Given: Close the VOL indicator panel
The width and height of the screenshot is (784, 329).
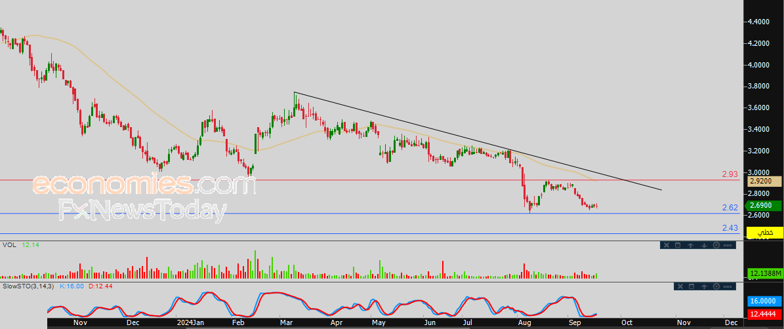Looking at the screenshot, I should 667,245.
